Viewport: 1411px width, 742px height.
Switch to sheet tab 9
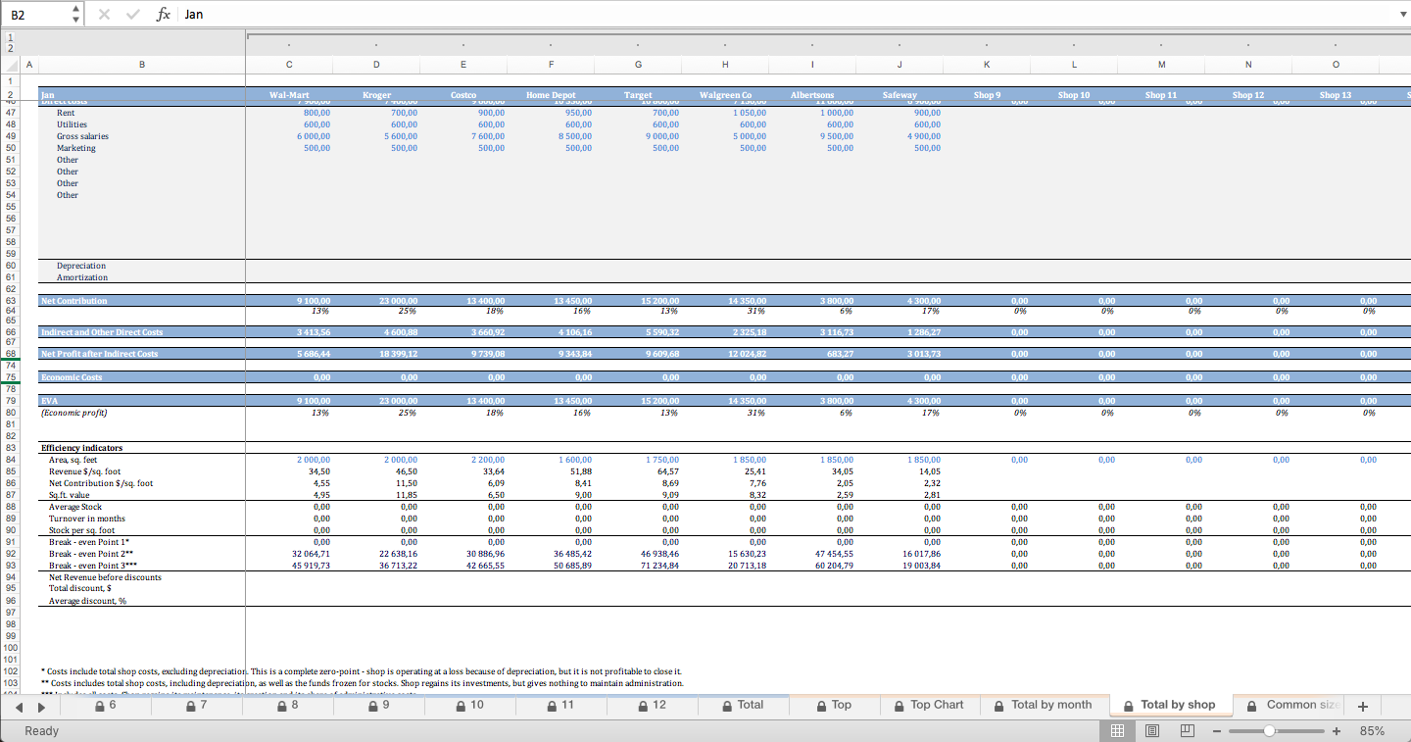point(378,705)
